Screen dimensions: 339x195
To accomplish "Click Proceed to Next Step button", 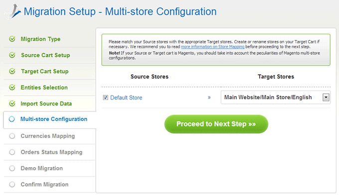I will 216,124.
